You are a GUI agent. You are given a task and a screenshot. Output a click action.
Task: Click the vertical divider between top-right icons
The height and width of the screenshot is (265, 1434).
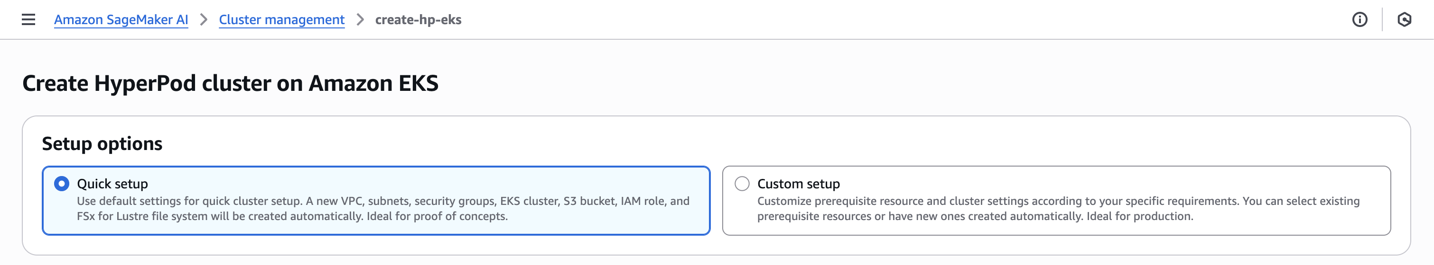click(x=1382, y=19)
